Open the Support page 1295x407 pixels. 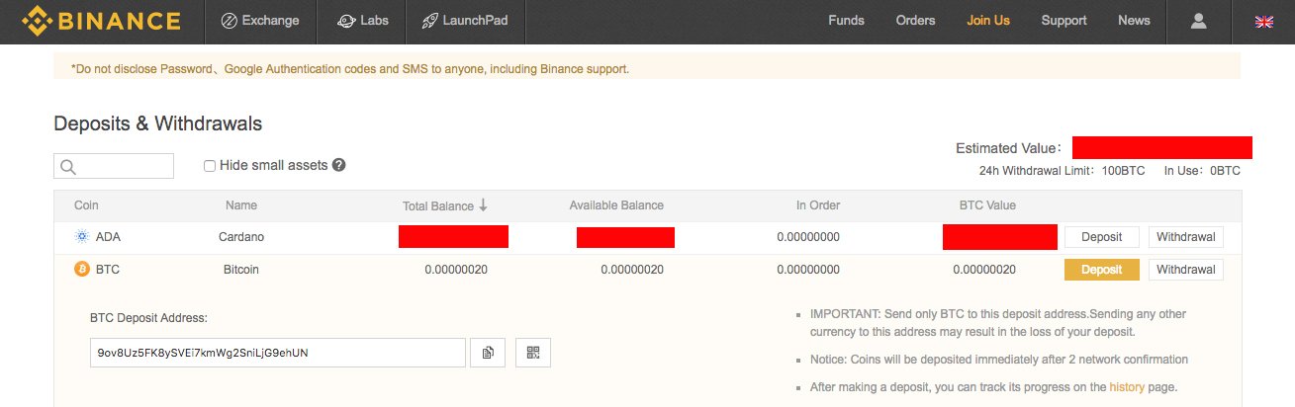1064,21
